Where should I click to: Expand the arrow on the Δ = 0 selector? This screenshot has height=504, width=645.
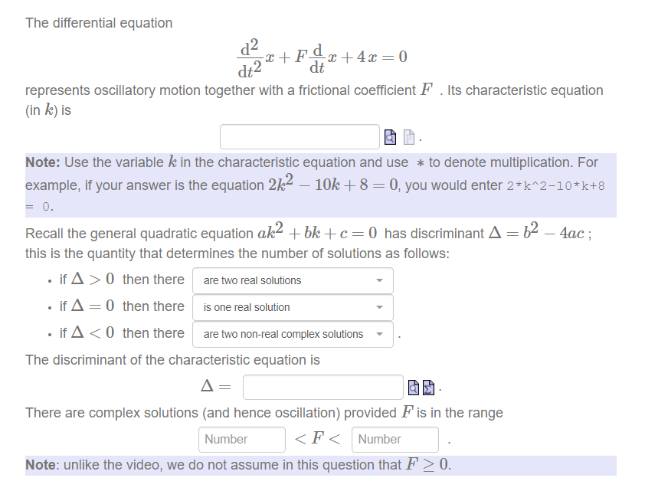[378, 307]
